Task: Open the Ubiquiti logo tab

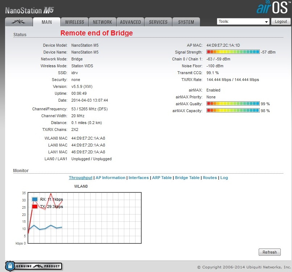Action: pyautogui.click(x=19, y=22)
